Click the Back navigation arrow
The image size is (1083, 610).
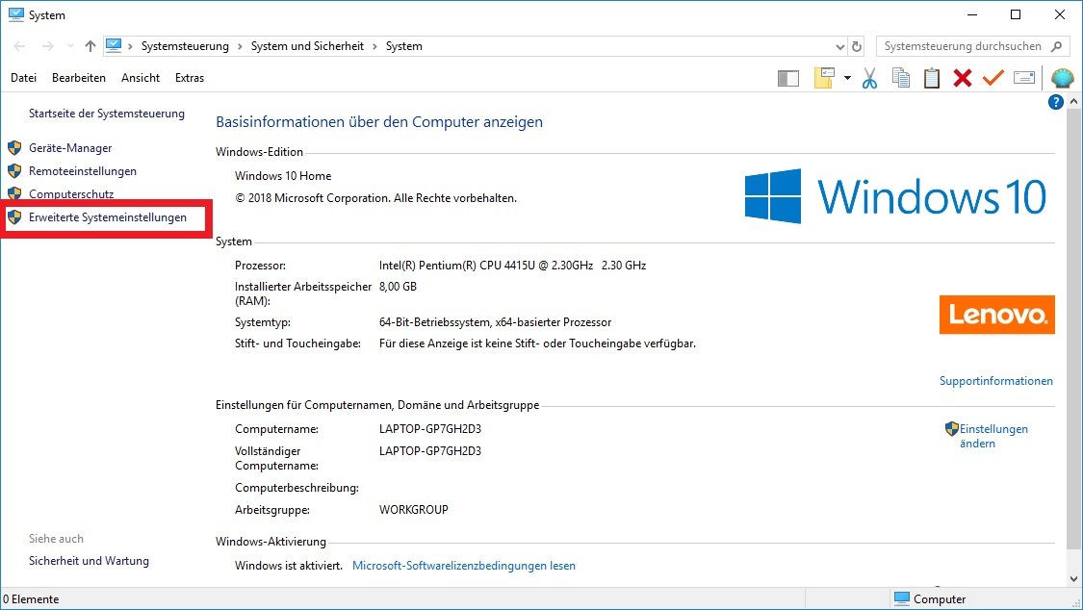tap(19, 46)
